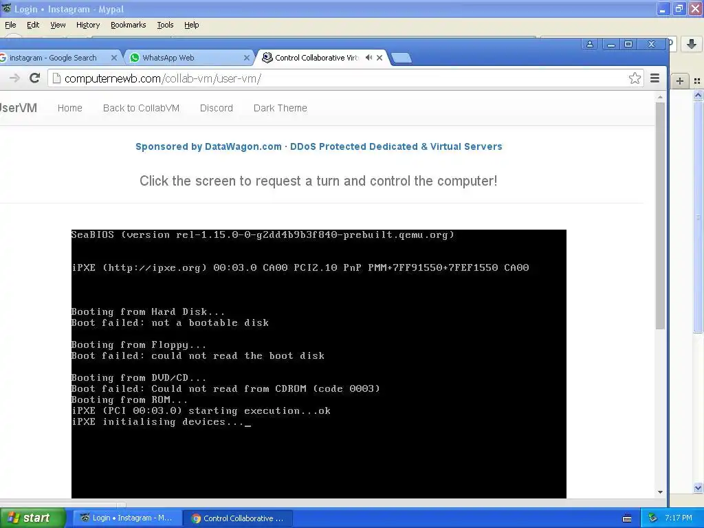This screenshot has height=528, width=704.
Task: Open the Chrome hamburger menu
Action: [654, 78]
